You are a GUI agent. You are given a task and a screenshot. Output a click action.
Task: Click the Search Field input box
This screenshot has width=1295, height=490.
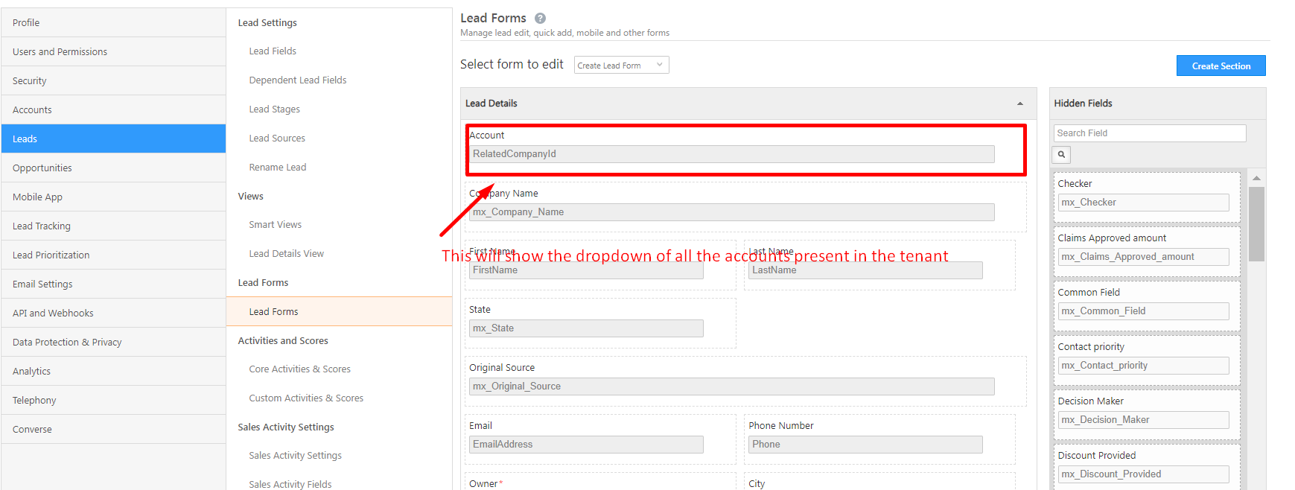pyautogui.click(x=1149, y=133)
